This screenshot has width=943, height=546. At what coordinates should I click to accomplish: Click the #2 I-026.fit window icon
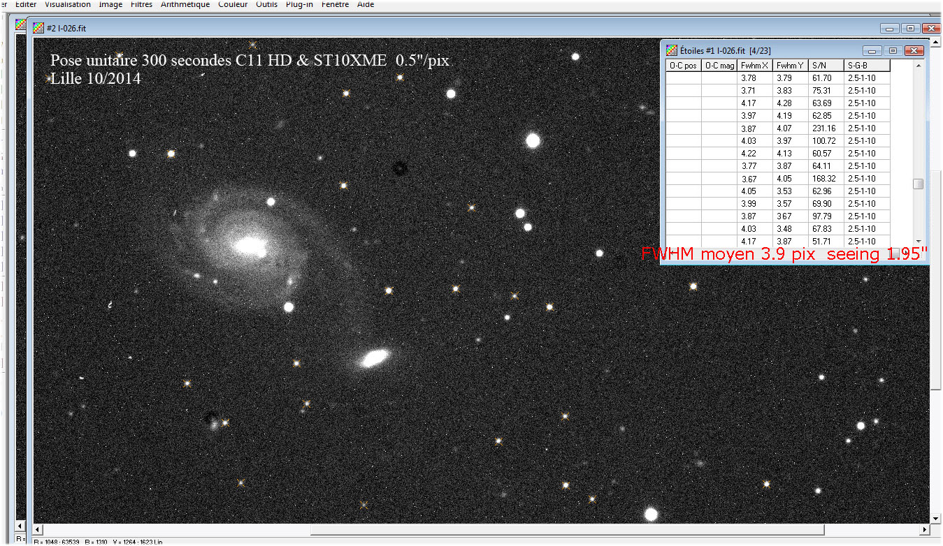click(x=38, y=28)
